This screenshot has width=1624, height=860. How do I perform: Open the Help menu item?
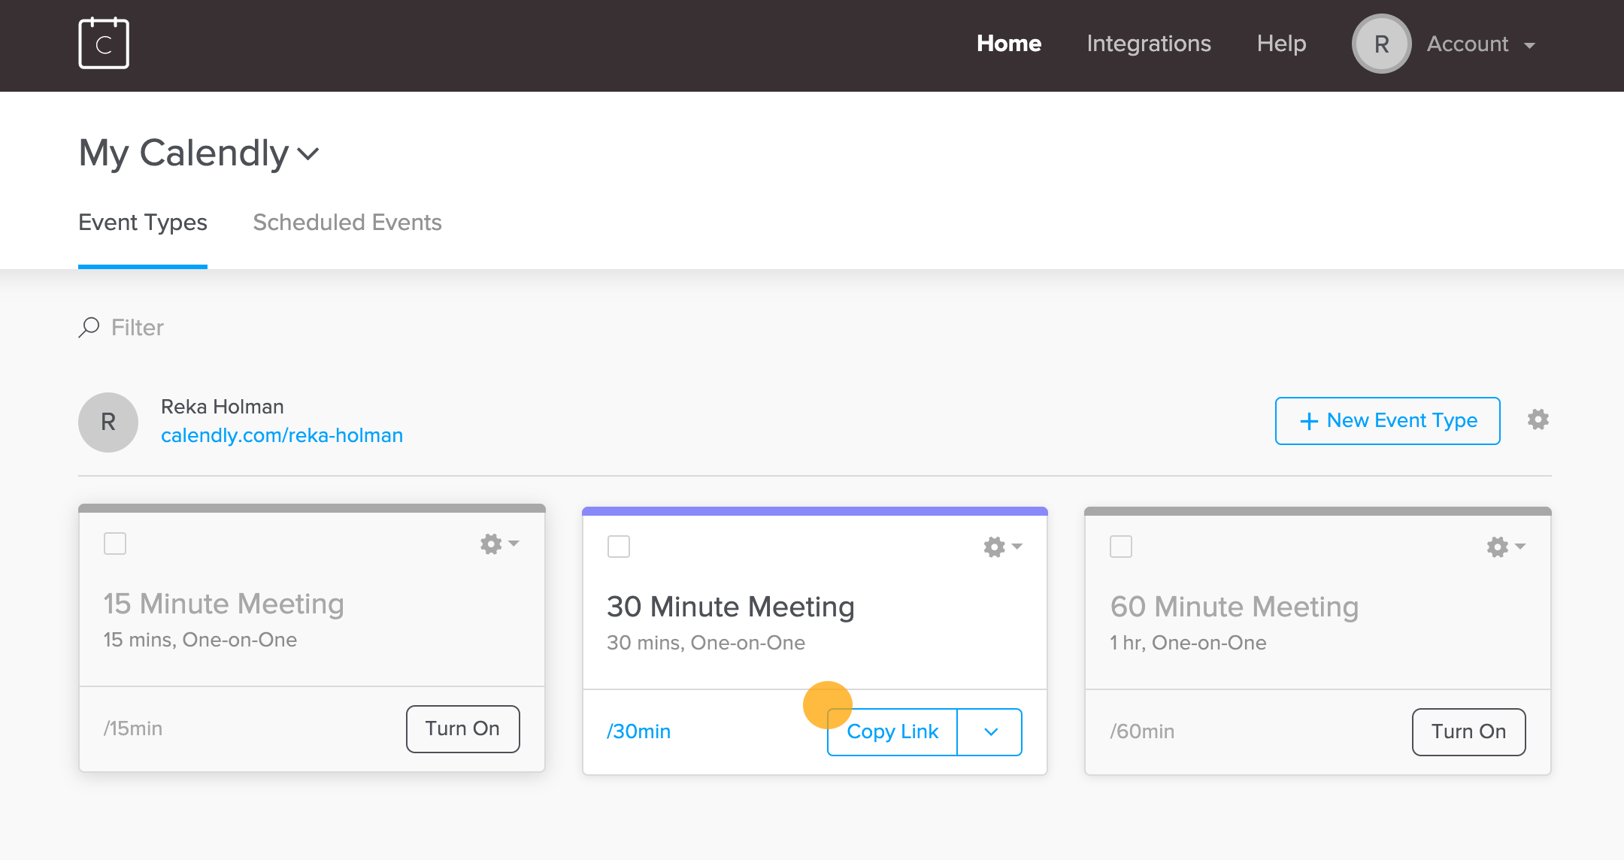pos(1281,44)
